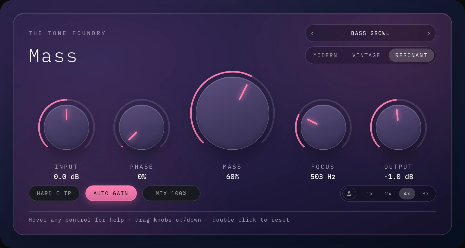
Task: Click the MIX 100% control
Action: 171,194
